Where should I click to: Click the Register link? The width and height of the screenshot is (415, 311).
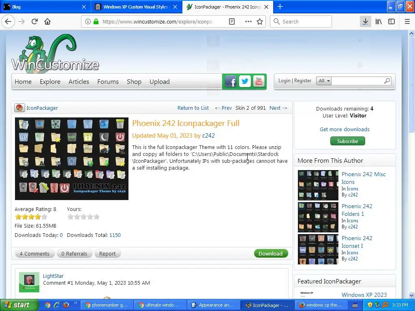[303, 81]
